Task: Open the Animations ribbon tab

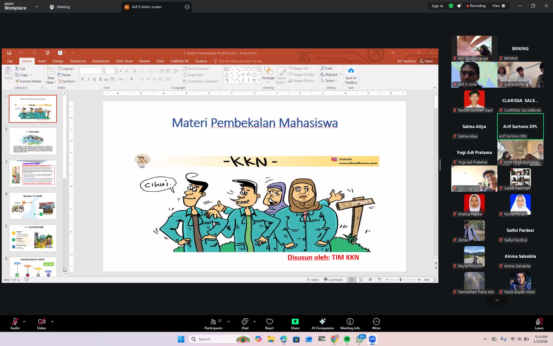Action: pos(101,61)
